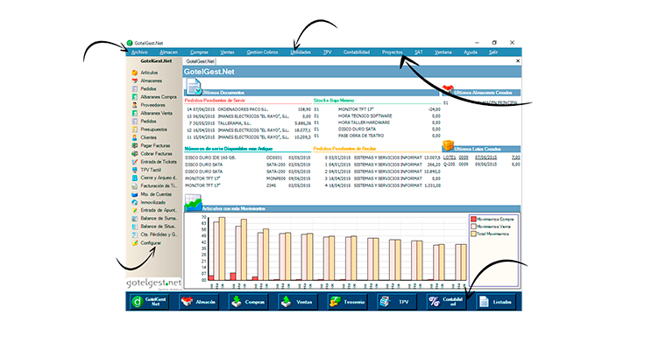Open the Archivo menu

pos(139,52)
